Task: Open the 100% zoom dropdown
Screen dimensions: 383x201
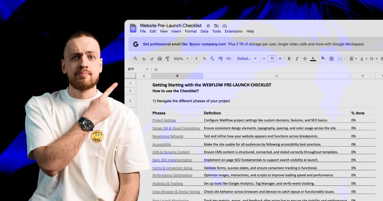Action: (181, 59)
